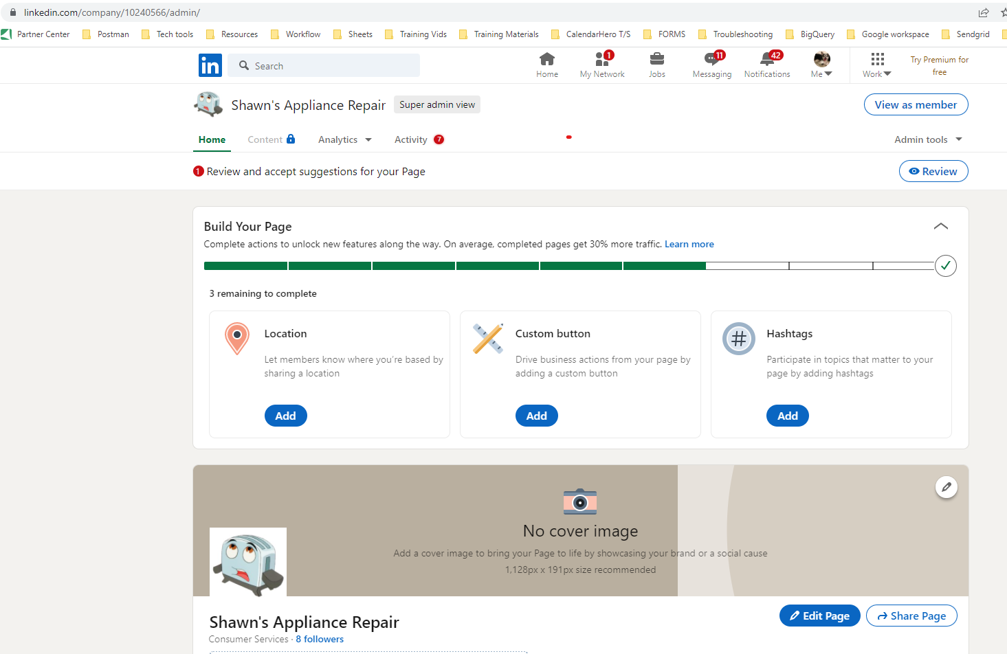
Task: Click the Super admin view badge
Action: tap(437, 104)
